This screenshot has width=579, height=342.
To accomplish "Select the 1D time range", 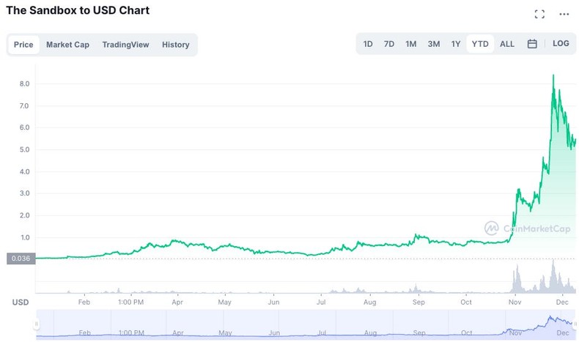I will pyautogui.click(x=368, y=44).
